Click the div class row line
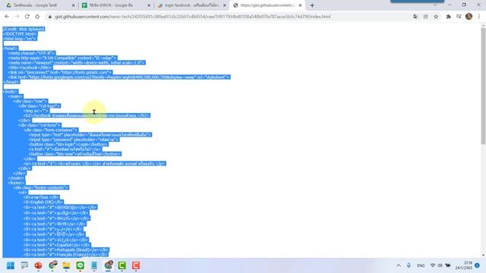The height and width of the screenshot is (273, 486). tap(30, 101)
